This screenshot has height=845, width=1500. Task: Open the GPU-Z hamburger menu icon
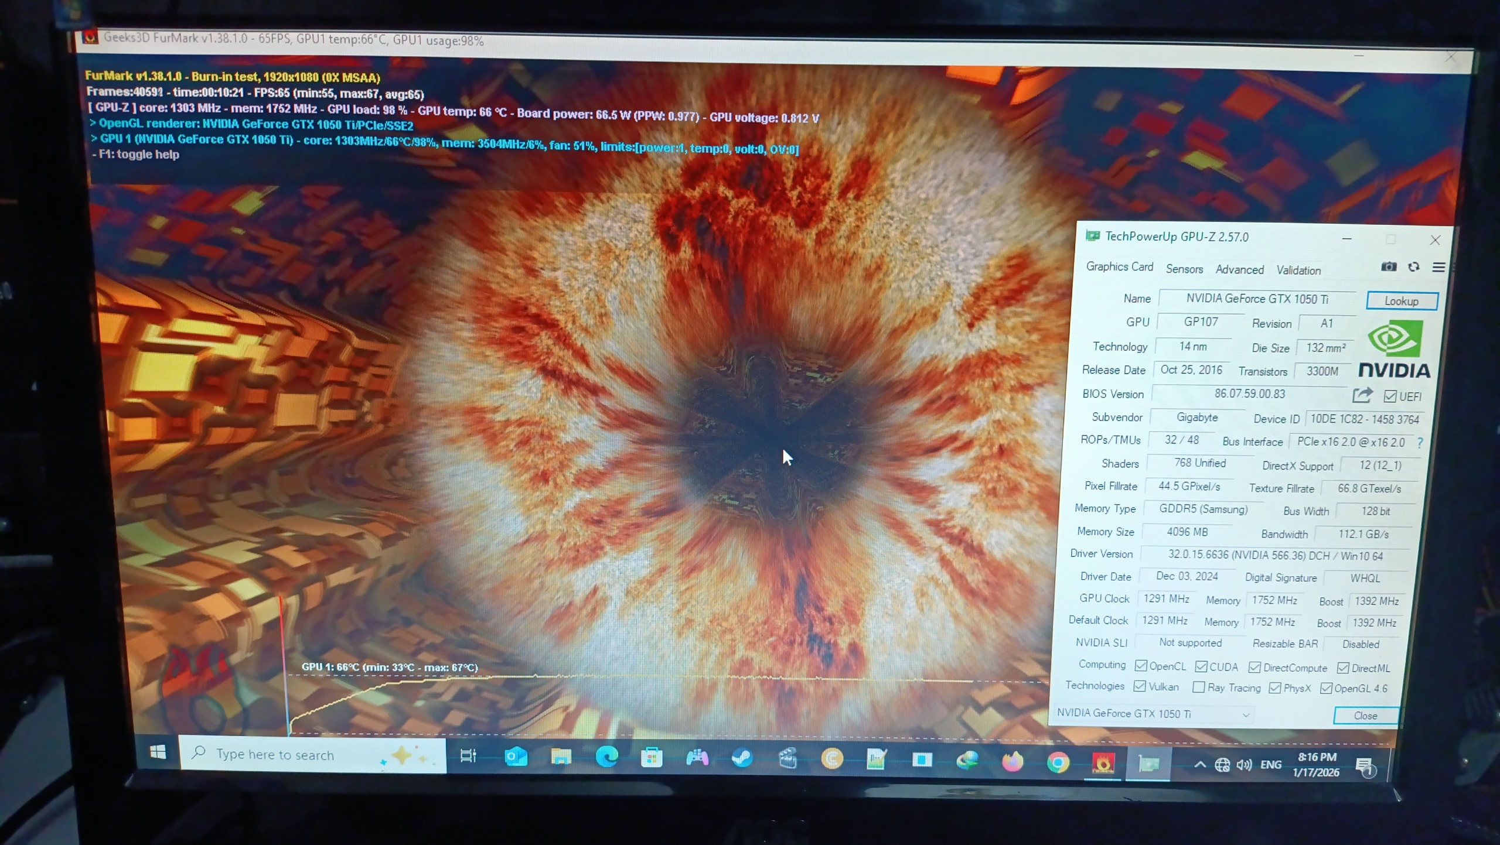(x=1438, y=268)
